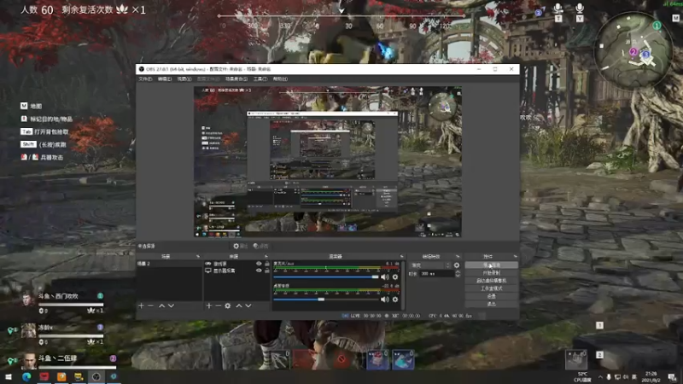Click the add scene plus icon
The image size is (683, 384).
pyautogui.click(x=141, y=305)
